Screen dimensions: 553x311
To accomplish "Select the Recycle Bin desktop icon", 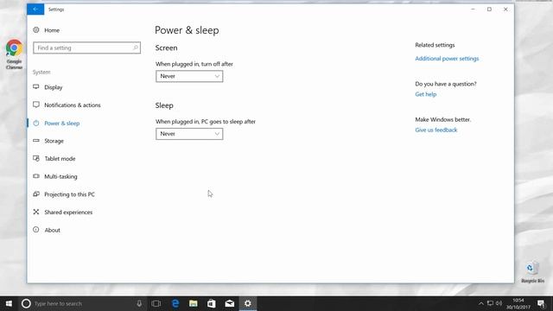I will pyautogui.click(x=532, y=272).
